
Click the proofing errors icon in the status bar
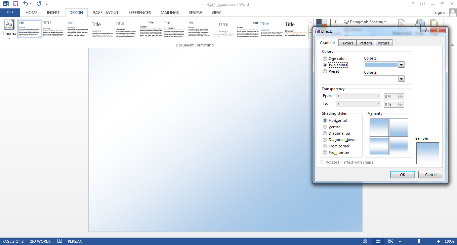[x=60, y=241]
